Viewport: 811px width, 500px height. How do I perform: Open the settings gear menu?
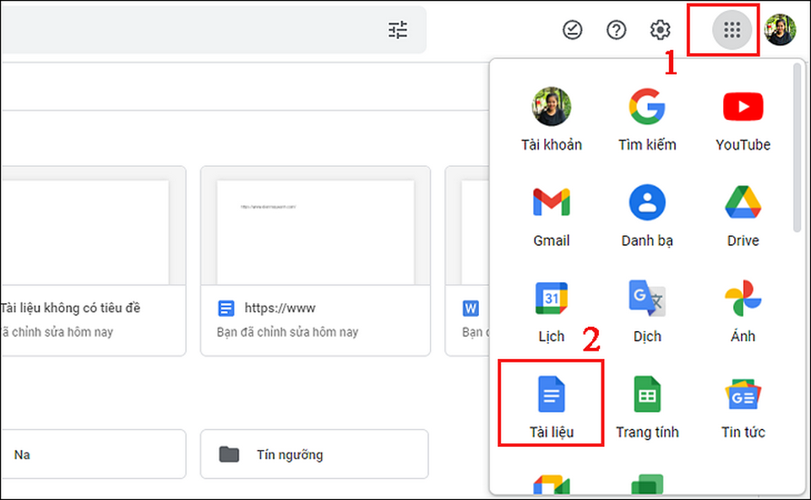[660, 30]
